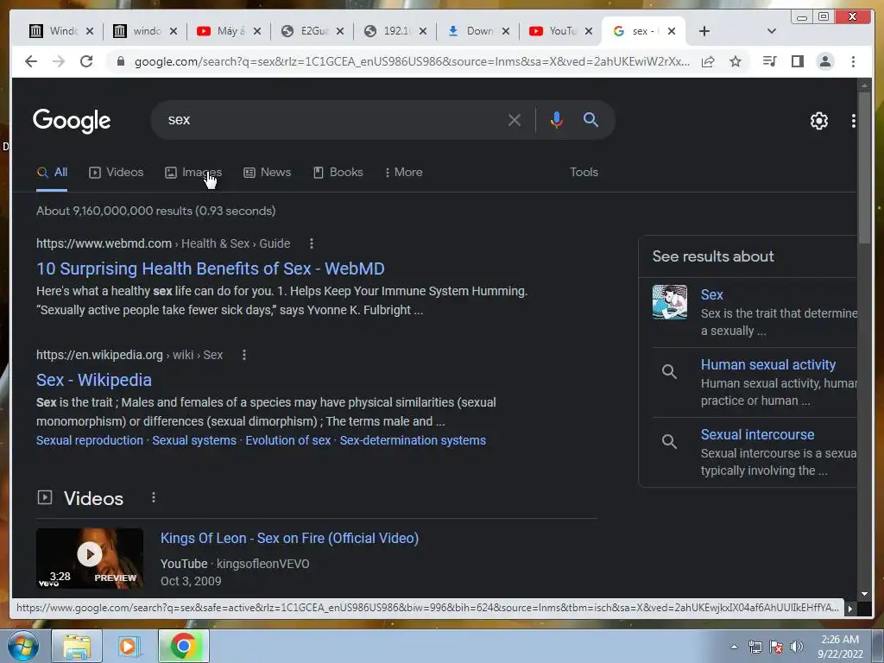Open Chrome's three-dot menu
Viewport: 884px width, 663px height.
[853, 61]
